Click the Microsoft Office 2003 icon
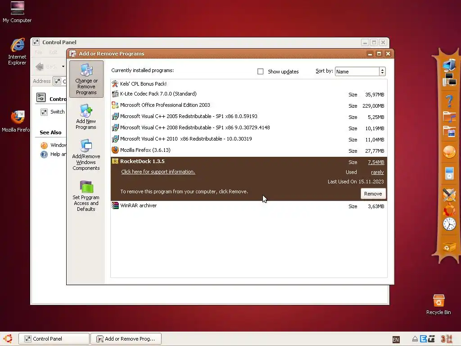461x346 pixels. [115, 105]
